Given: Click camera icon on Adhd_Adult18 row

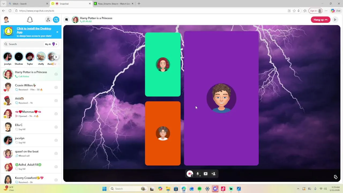Looking at the screenshot, I should pos(56,167).
